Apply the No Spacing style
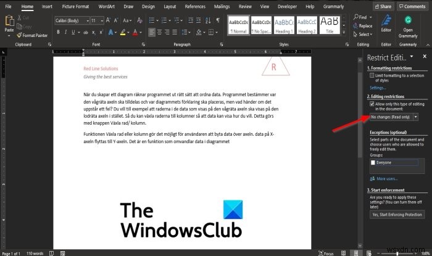 pos(261,25)
